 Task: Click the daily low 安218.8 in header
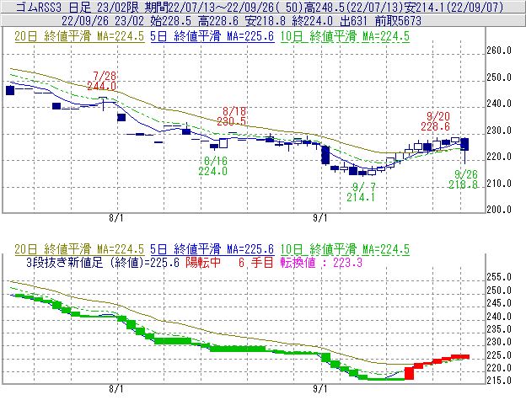[x=266, y=21]
